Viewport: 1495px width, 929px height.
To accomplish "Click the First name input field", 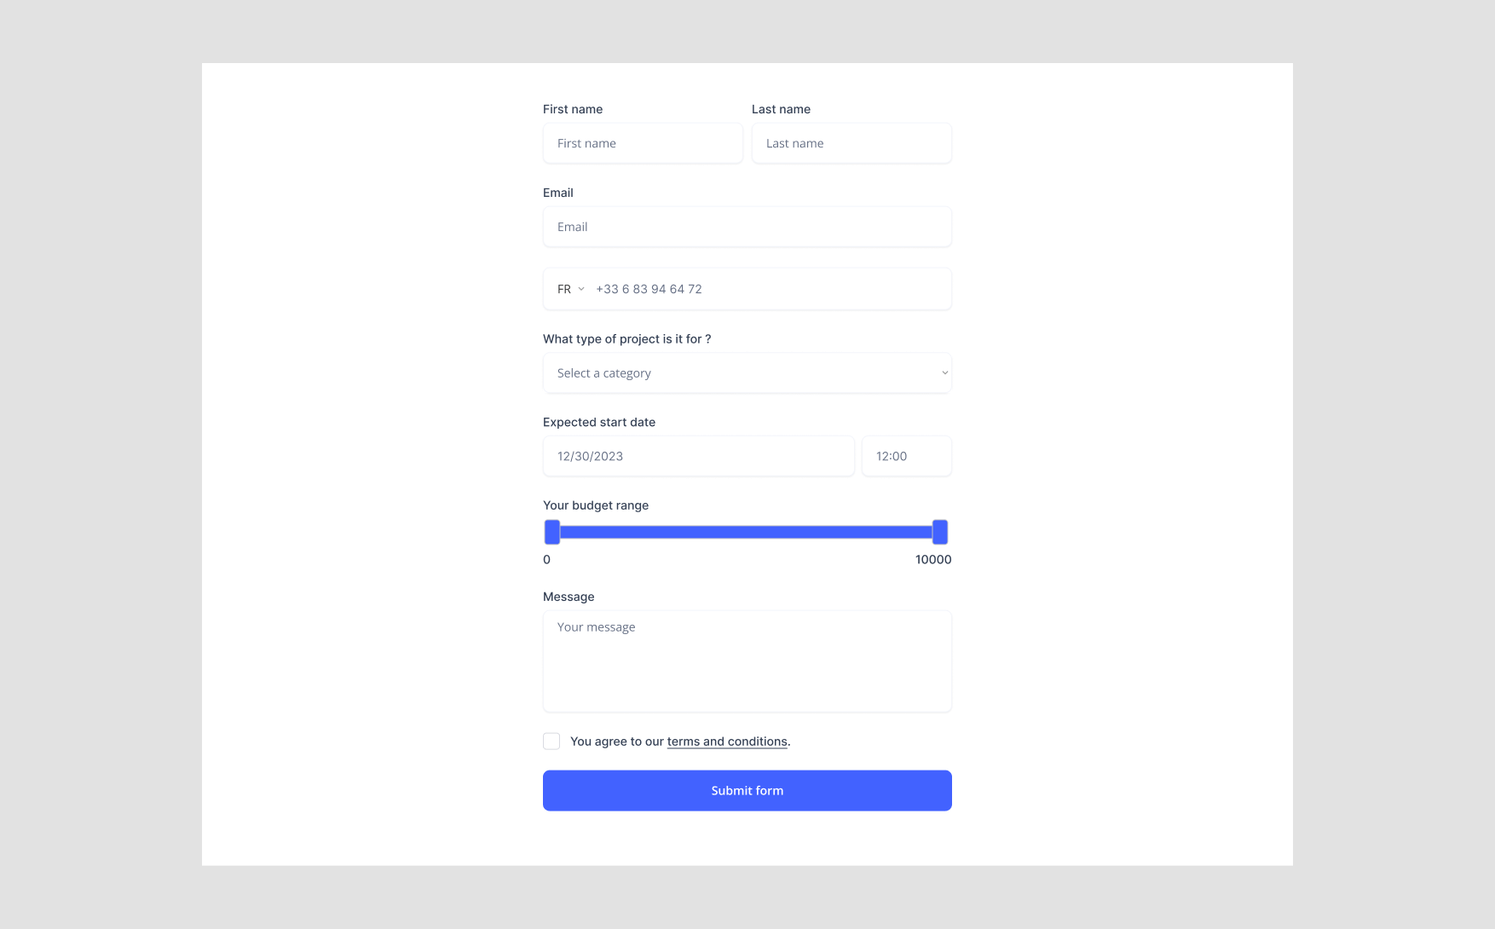I will [643, 143].
